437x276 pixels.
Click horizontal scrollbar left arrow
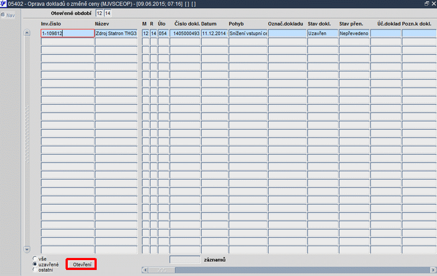(x=145, y=270)
